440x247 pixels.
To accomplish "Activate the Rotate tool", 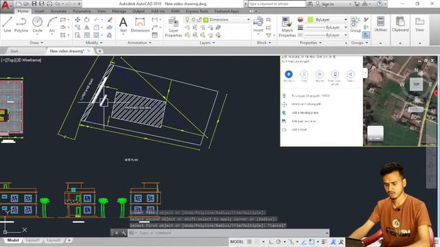I will coord(87,20).
